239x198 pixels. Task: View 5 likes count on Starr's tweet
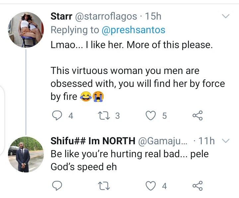click(164, 116)
